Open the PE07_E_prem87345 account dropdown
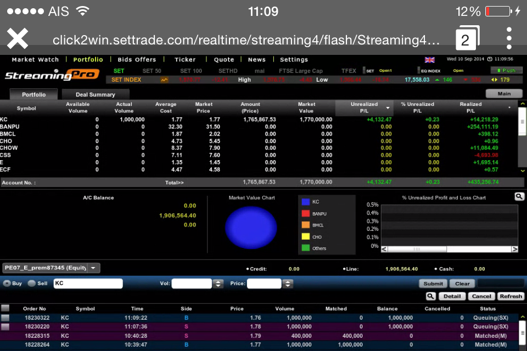Image resolution: width=527 pixels, height=351 pixels. [52, 268]
